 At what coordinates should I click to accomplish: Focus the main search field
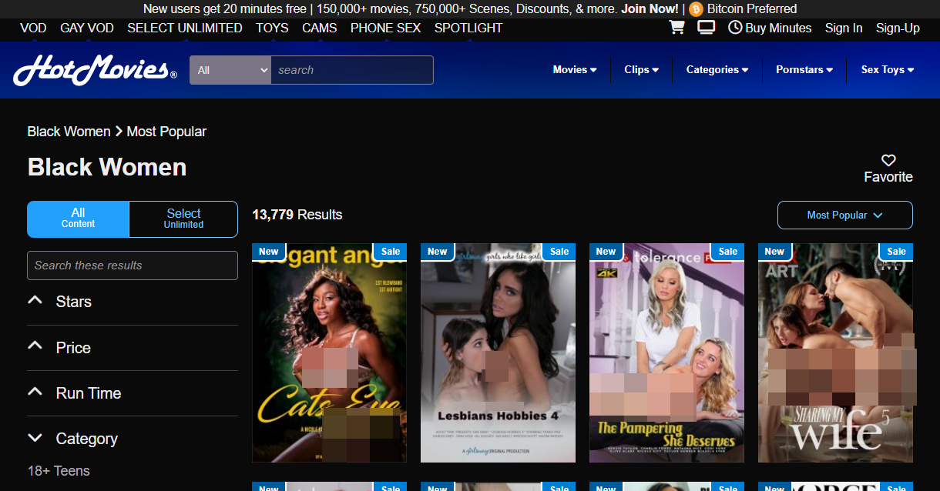(x=352, y=70)
